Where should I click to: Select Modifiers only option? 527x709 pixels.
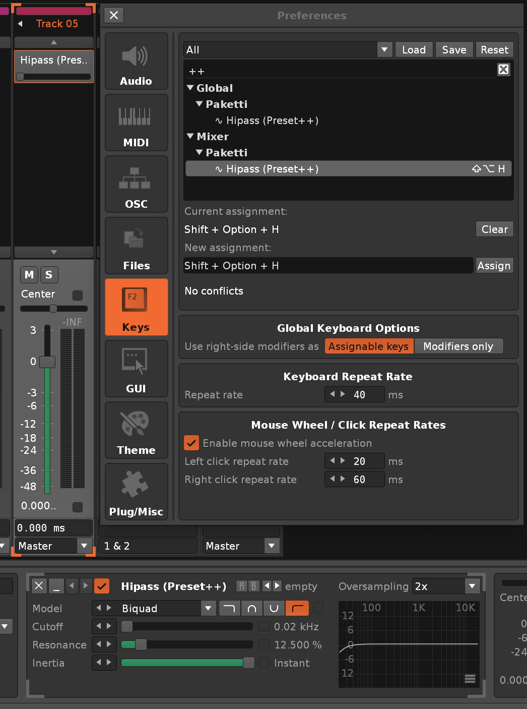click(458, 346)
